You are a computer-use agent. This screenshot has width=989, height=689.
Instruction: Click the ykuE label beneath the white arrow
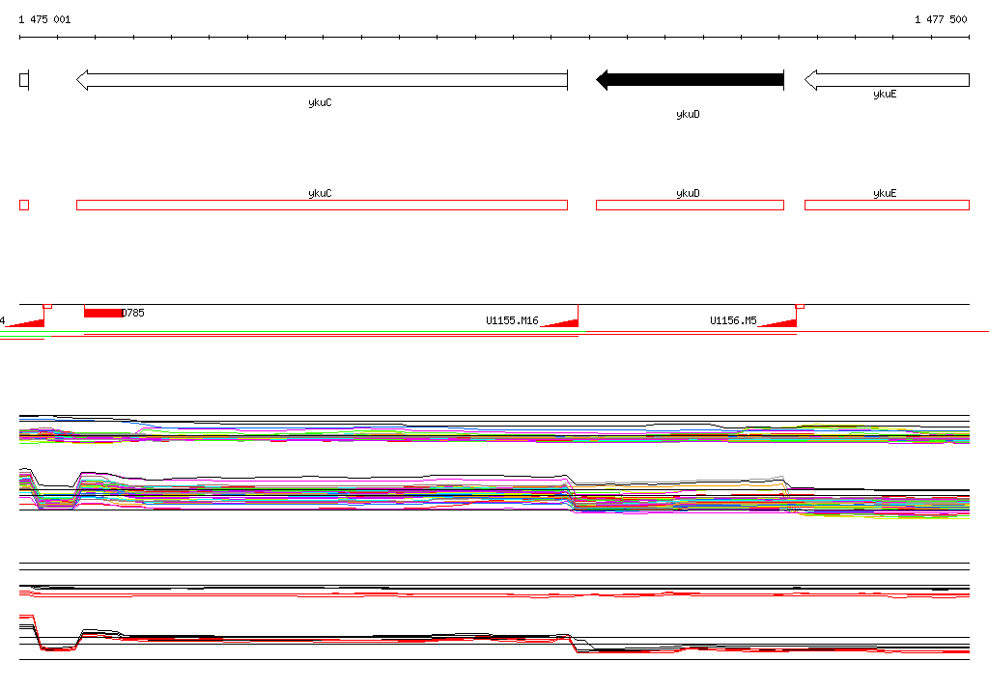(885, 94)
